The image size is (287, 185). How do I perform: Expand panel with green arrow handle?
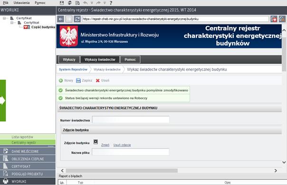(3, 101)
